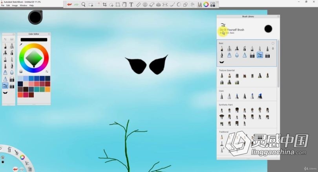
Task: Open the Brush Palette from toolbar
Action: (199, 4)
